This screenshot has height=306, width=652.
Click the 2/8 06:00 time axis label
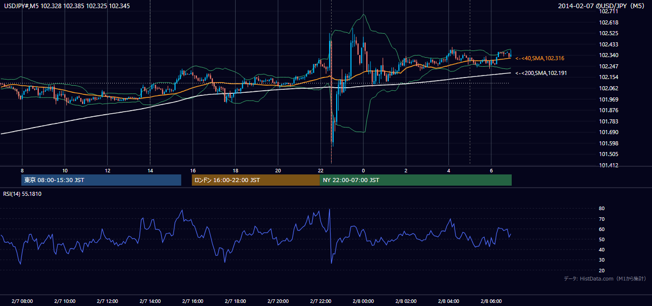[491, 301]
